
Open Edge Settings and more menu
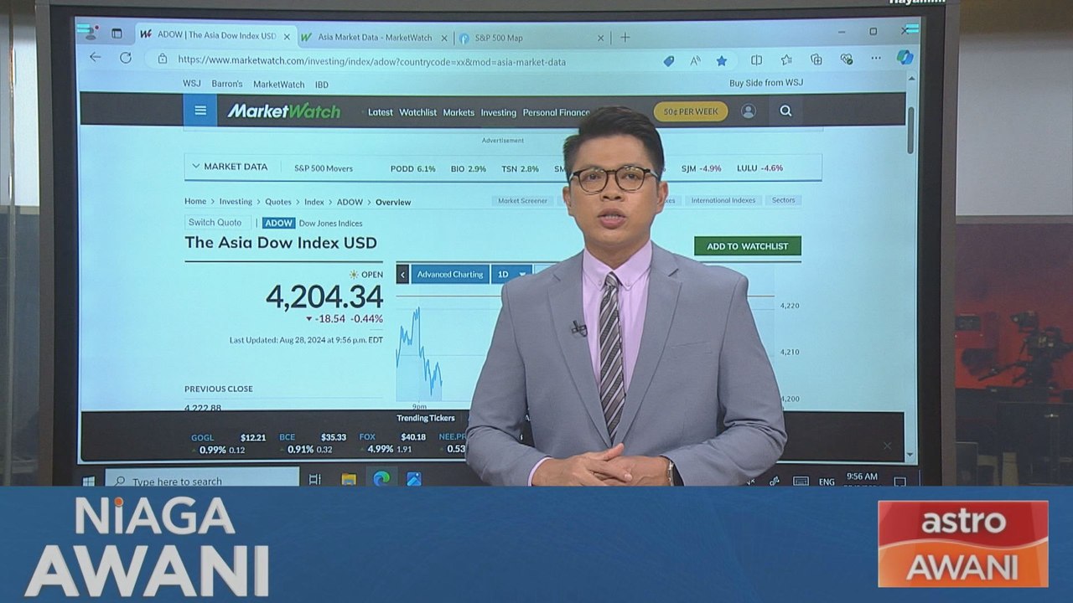(x=876, y=59)
